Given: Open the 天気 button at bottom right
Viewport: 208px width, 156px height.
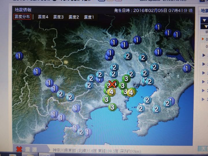Looking at the screenshot, I should 203,149.
